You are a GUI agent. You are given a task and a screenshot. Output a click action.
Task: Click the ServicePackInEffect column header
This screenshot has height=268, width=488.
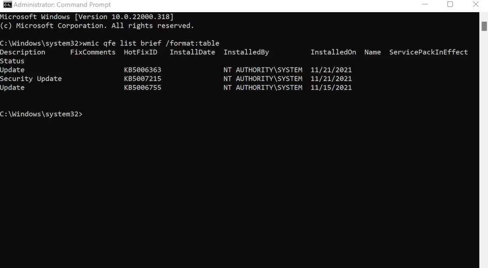[x=428, y=52]
